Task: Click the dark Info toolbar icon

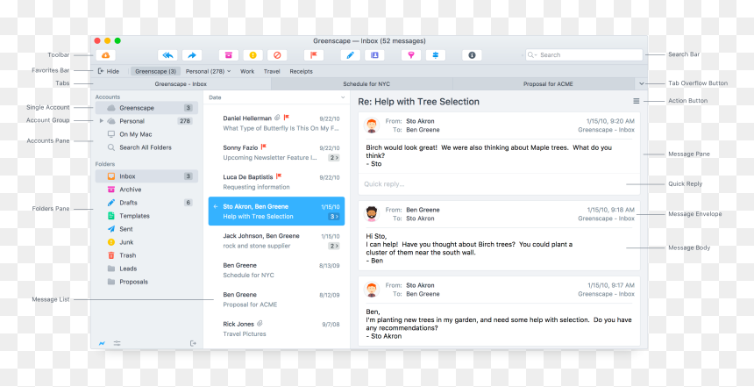Action: [472, 55]
